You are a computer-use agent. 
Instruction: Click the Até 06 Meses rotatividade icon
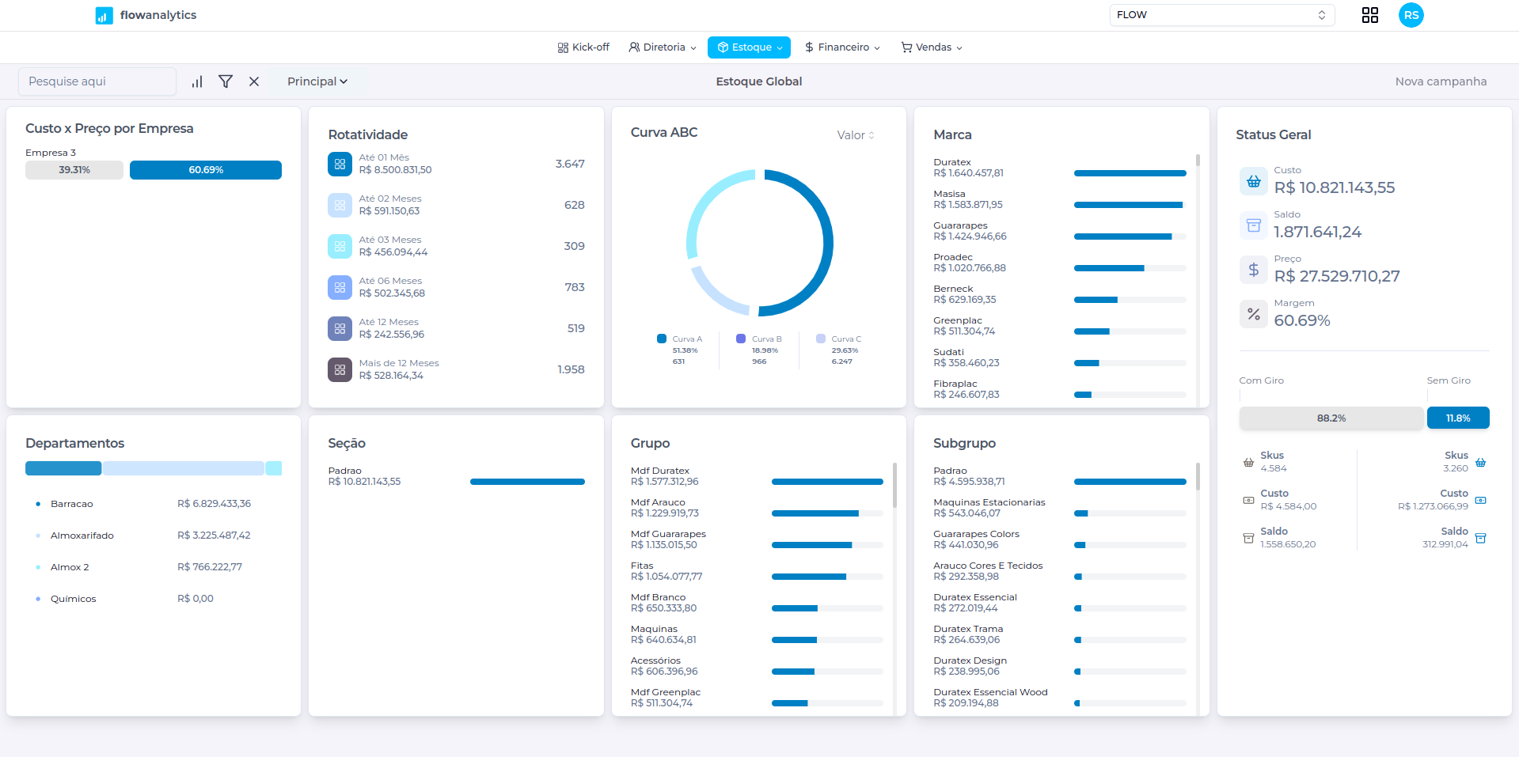(x=340, y=287)
